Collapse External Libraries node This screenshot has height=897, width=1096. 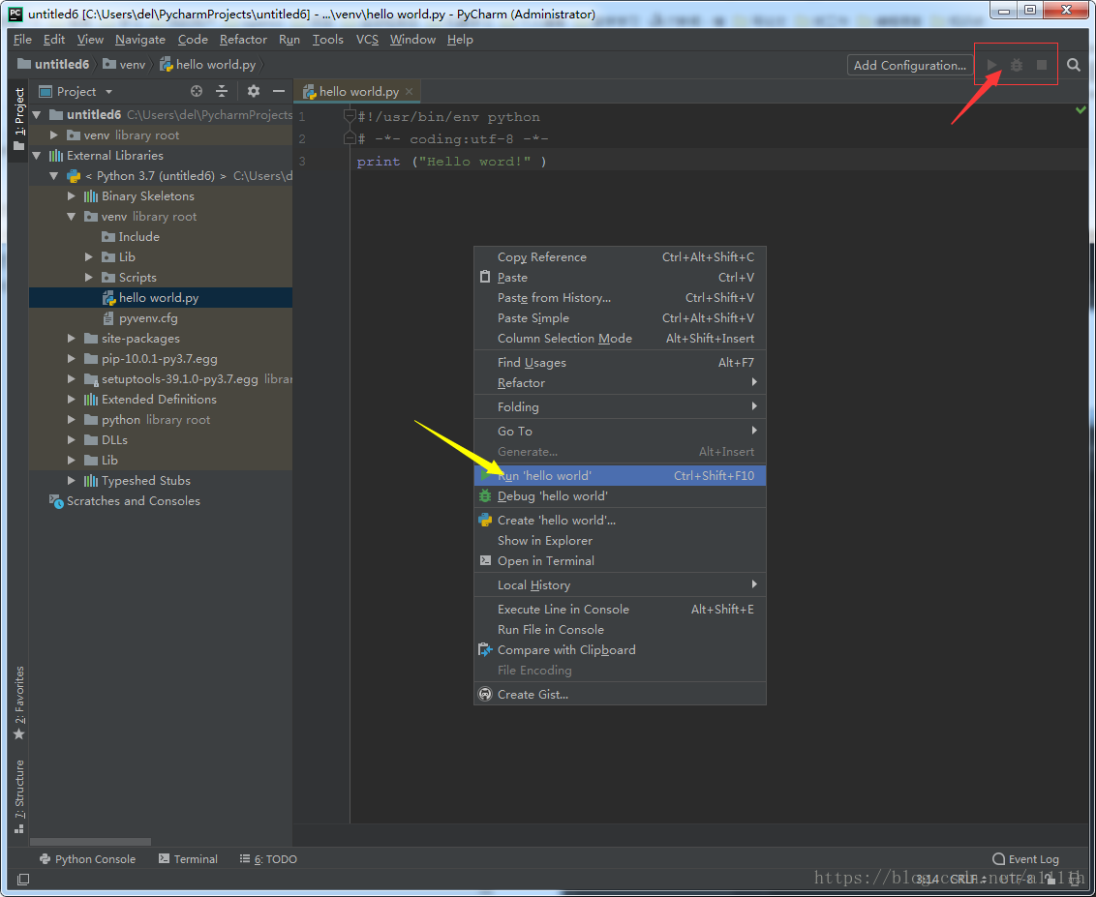pos(37,155)
